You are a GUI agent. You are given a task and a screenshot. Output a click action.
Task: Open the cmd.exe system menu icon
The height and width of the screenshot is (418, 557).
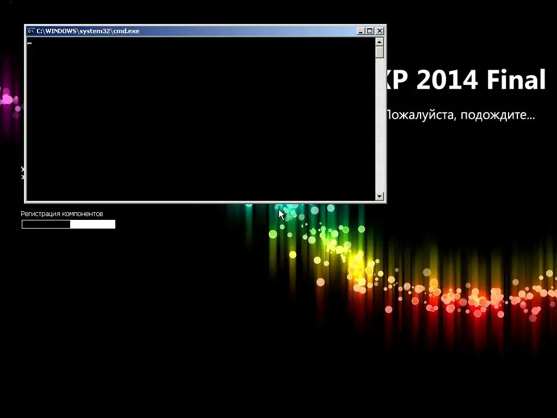(x=31, y=31)
